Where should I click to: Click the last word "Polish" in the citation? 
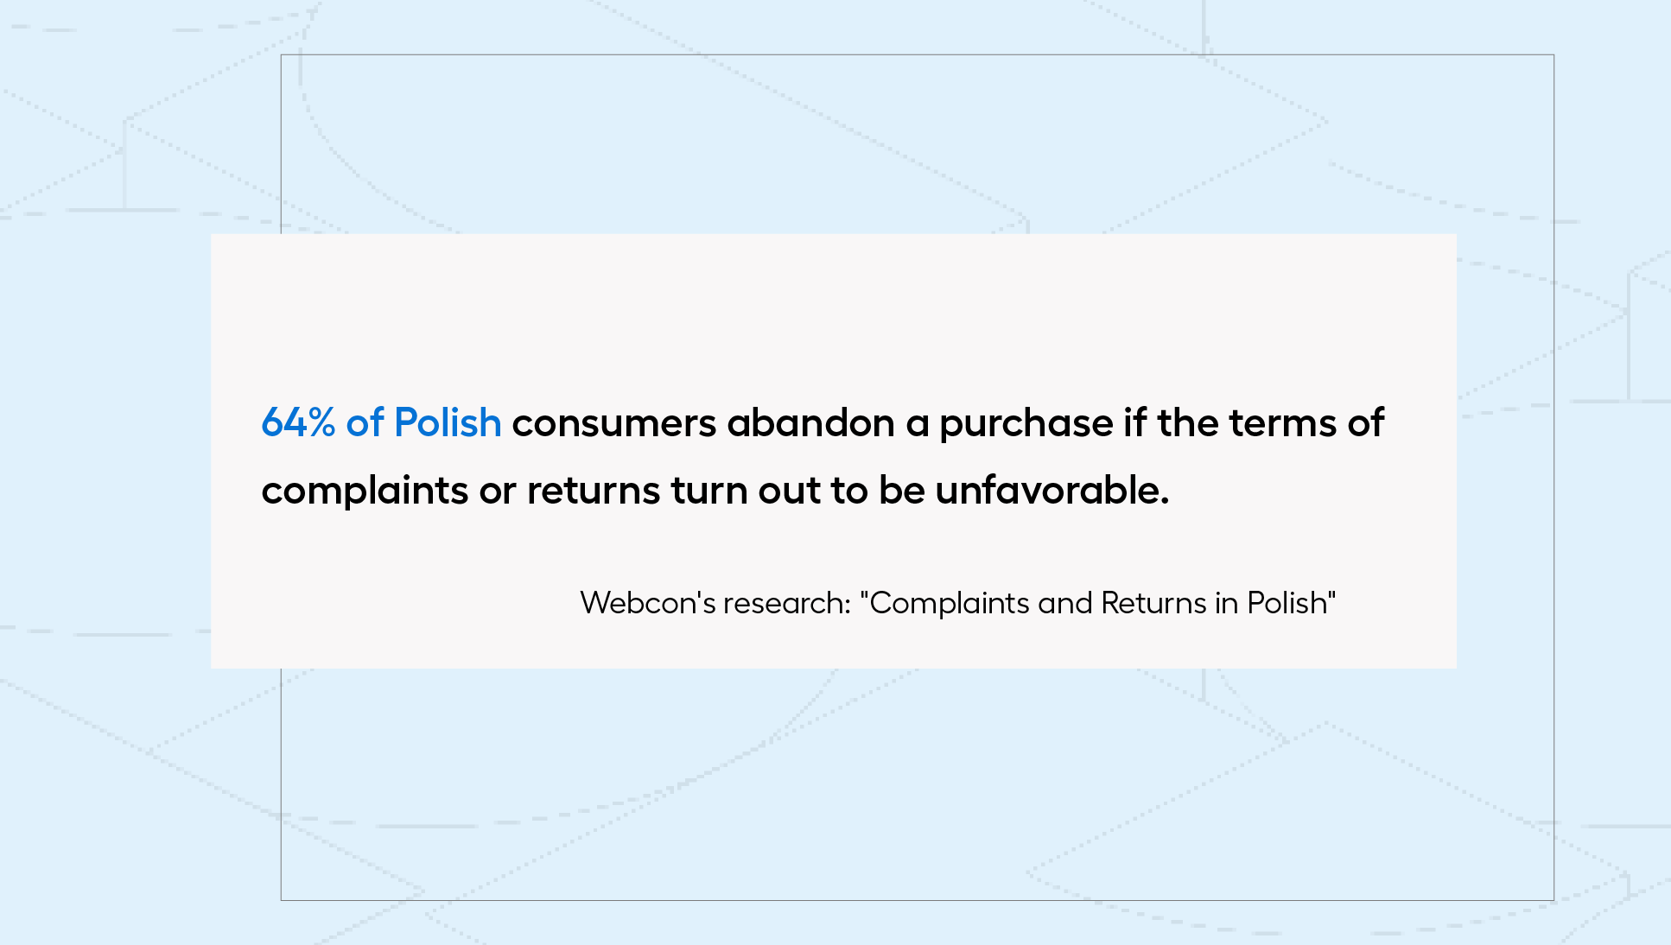1287,603
